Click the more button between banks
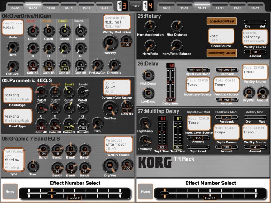 click(135, 6)
